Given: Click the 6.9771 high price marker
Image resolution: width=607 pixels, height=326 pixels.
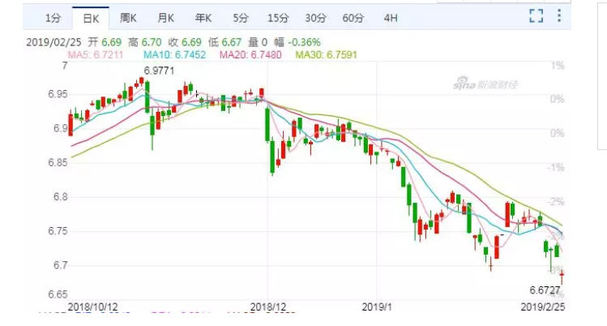Looking at the screenshot, I should pyautogui.click(x=160, y=71).
